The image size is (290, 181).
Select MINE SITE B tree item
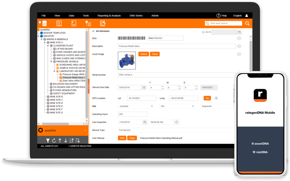(x=56, y=97)
